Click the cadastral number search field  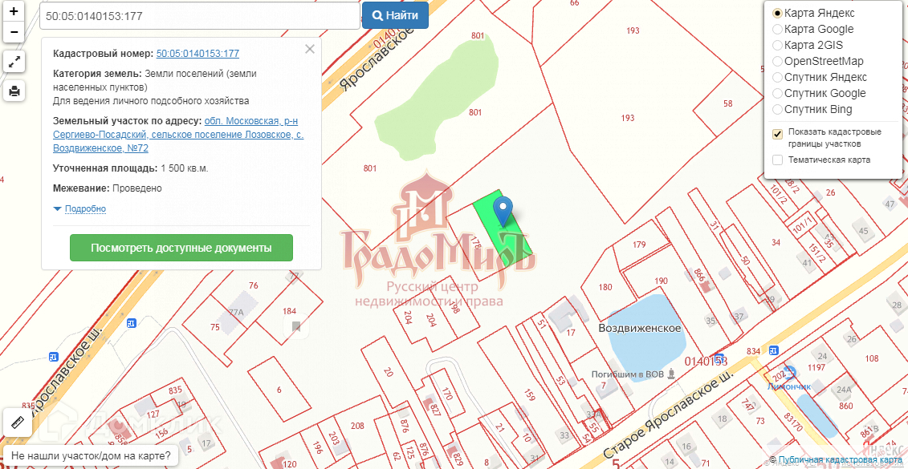click(200, 15)
